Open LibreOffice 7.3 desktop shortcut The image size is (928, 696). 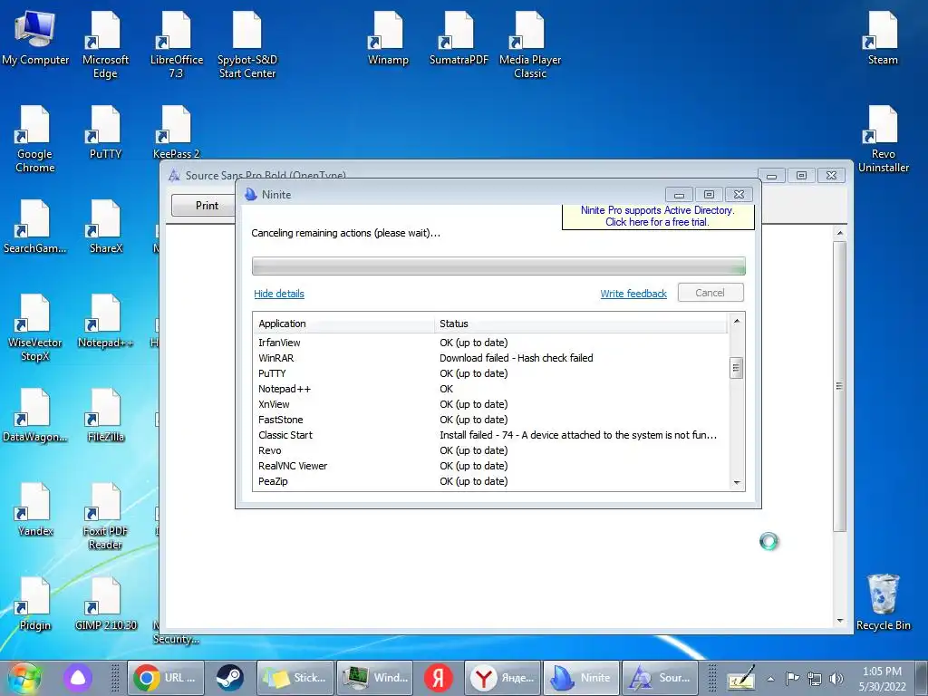click(x=177, y=45)
